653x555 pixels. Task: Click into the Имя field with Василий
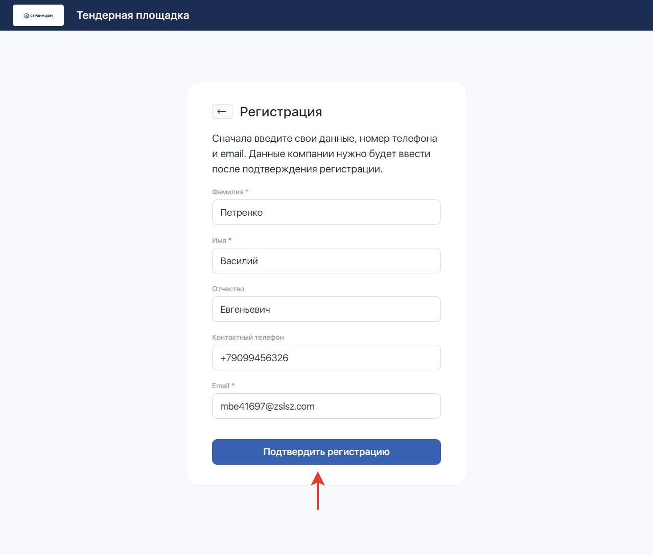point(326,261)
